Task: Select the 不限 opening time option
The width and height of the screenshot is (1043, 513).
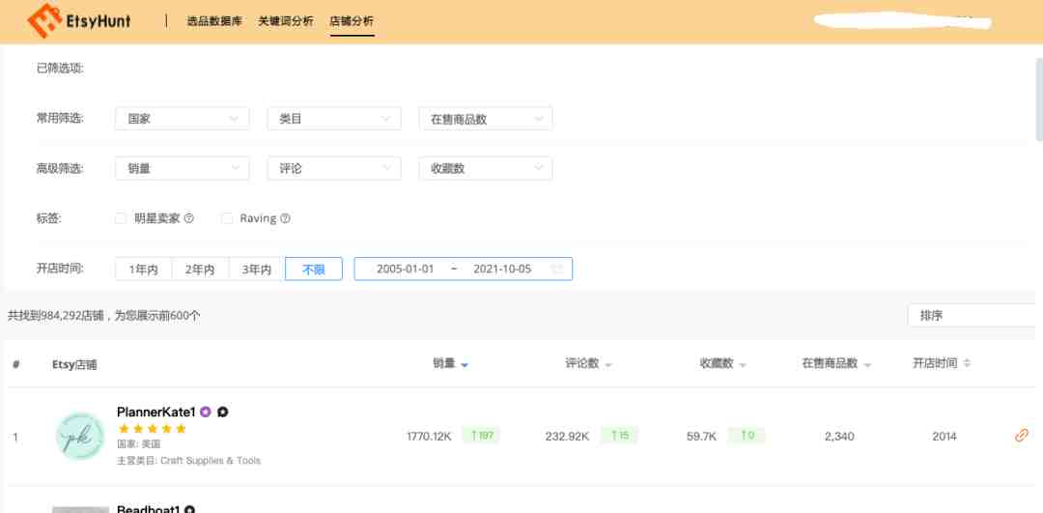Action: click(314, 269)
